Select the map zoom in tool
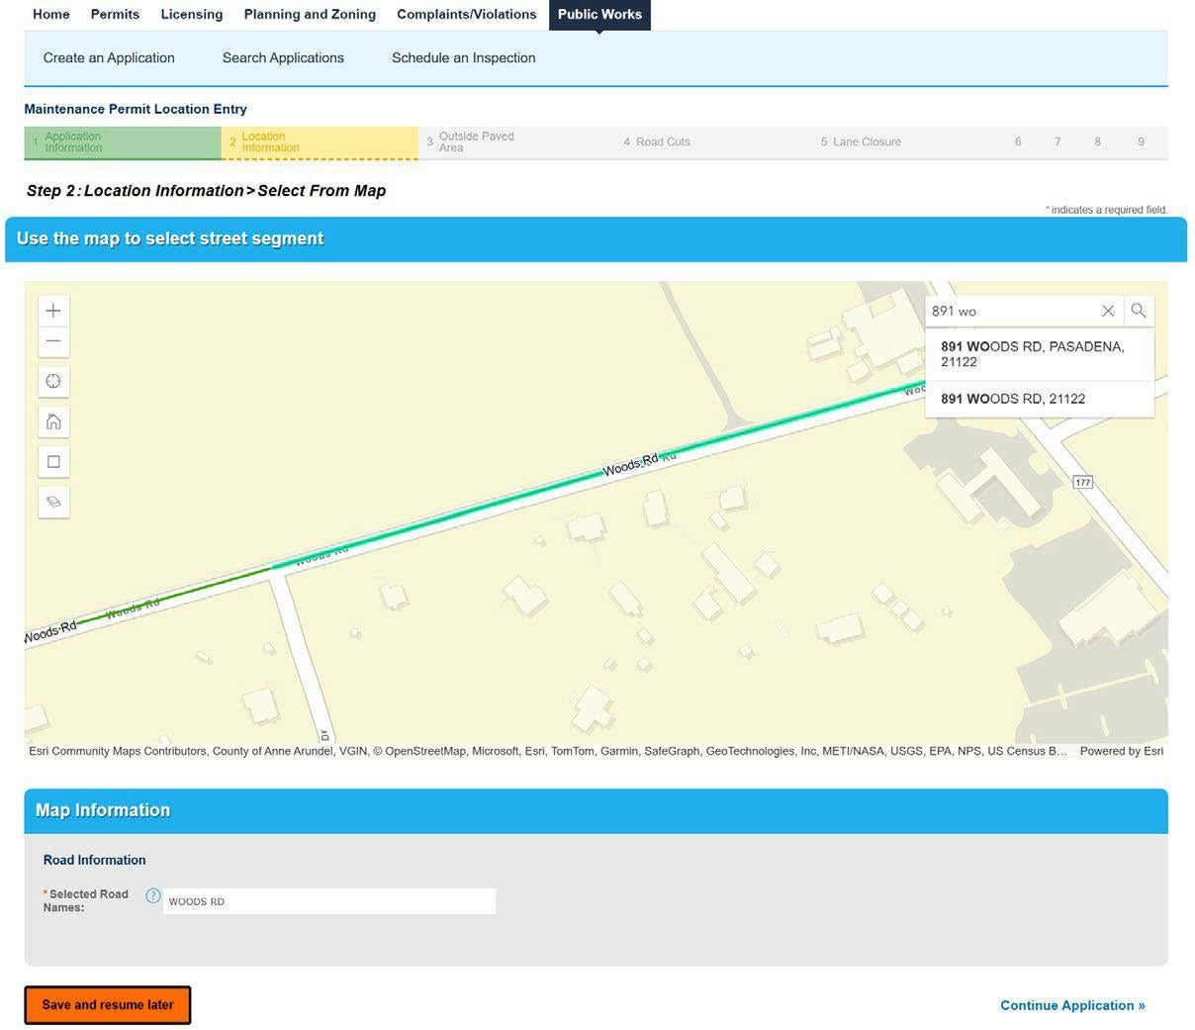Image resolution: width=1195 pixels, height=1030 pixels. point(52,310)
